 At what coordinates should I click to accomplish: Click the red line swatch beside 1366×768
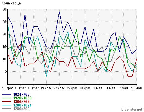point(6,101)
